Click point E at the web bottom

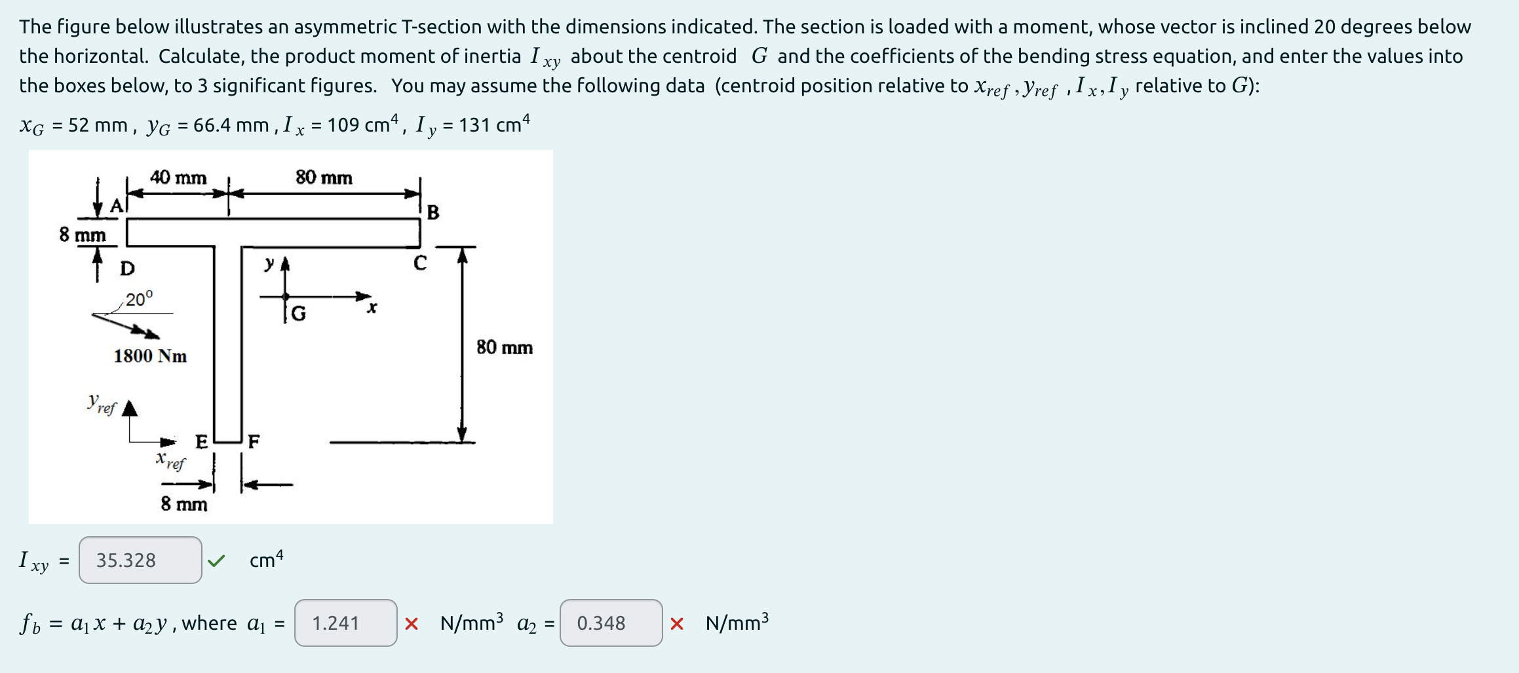201,441
